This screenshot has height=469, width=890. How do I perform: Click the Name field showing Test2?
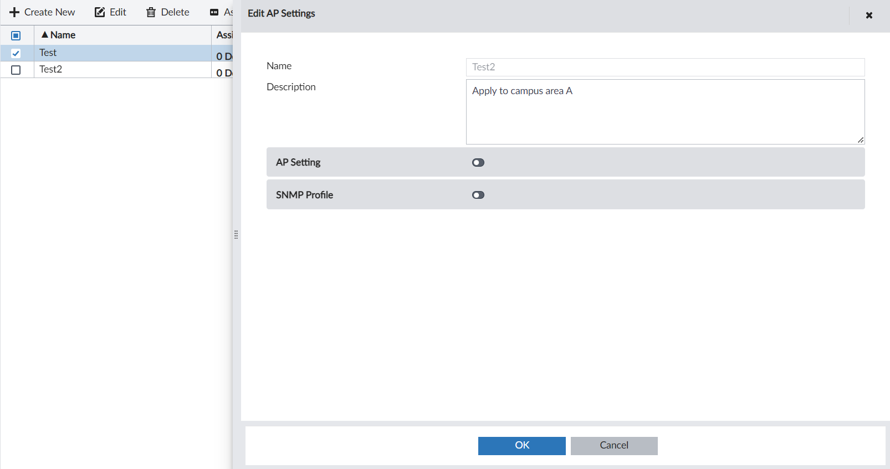[x=666, y=67]
